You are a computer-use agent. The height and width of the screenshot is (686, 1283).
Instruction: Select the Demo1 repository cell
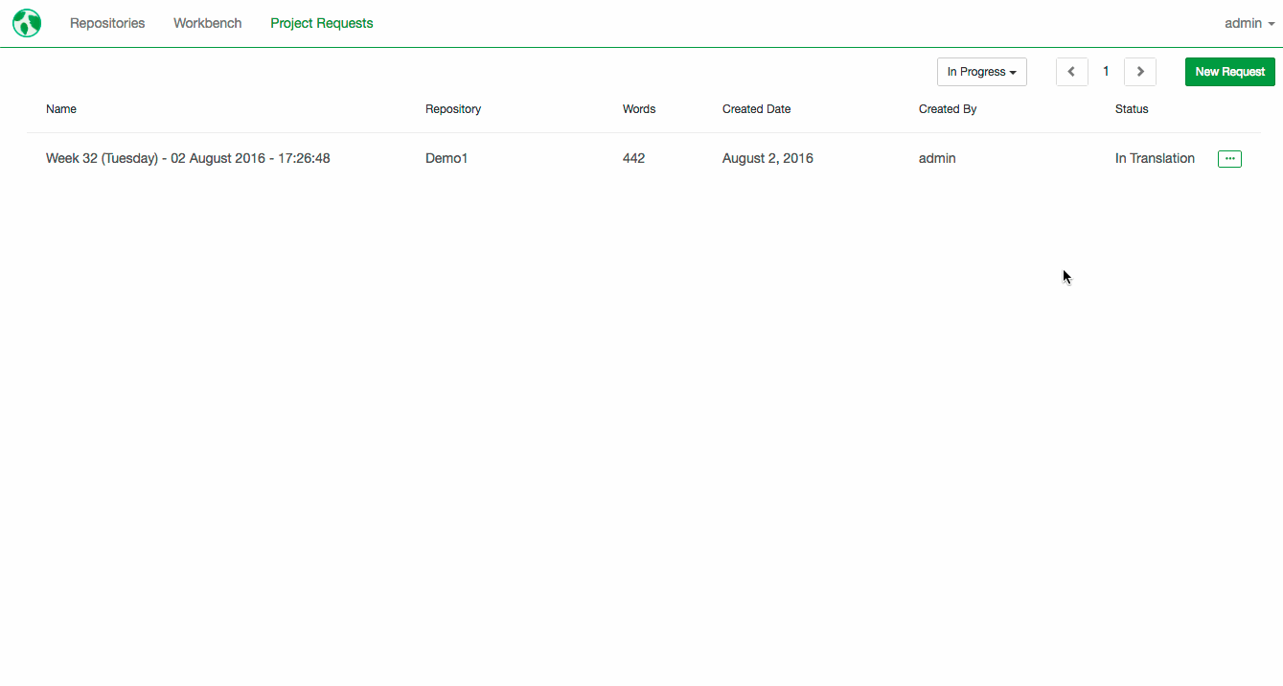click(447, 158)
